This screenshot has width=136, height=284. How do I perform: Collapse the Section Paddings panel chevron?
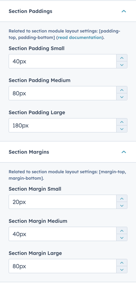(x=124, y=11)
